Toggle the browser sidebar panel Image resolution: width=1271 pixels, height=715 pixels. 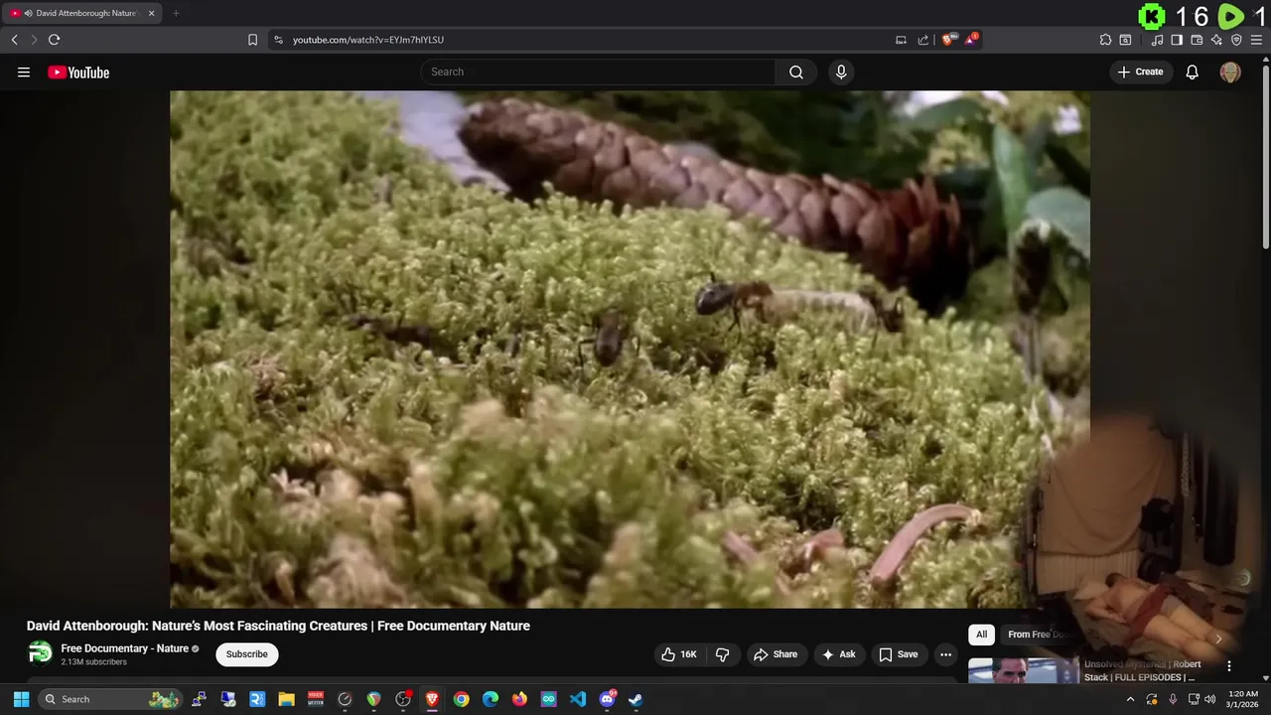point(1177,40)
